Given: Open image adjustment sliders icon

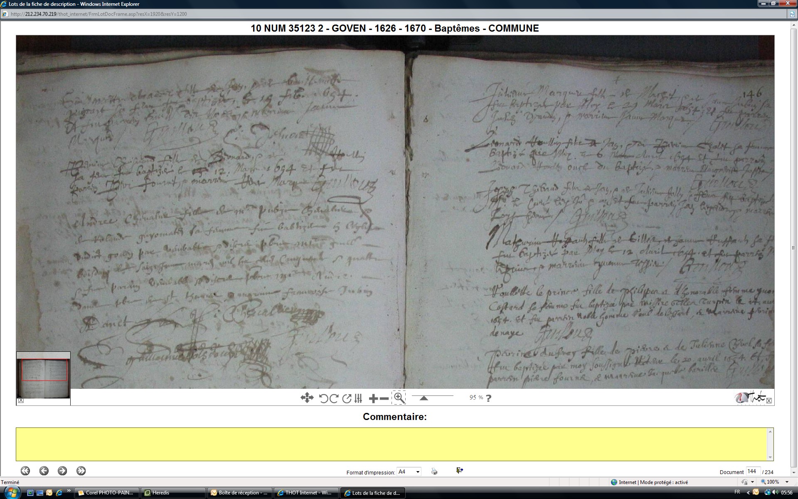Looking at the screenshot, I should tap(358, 398).
